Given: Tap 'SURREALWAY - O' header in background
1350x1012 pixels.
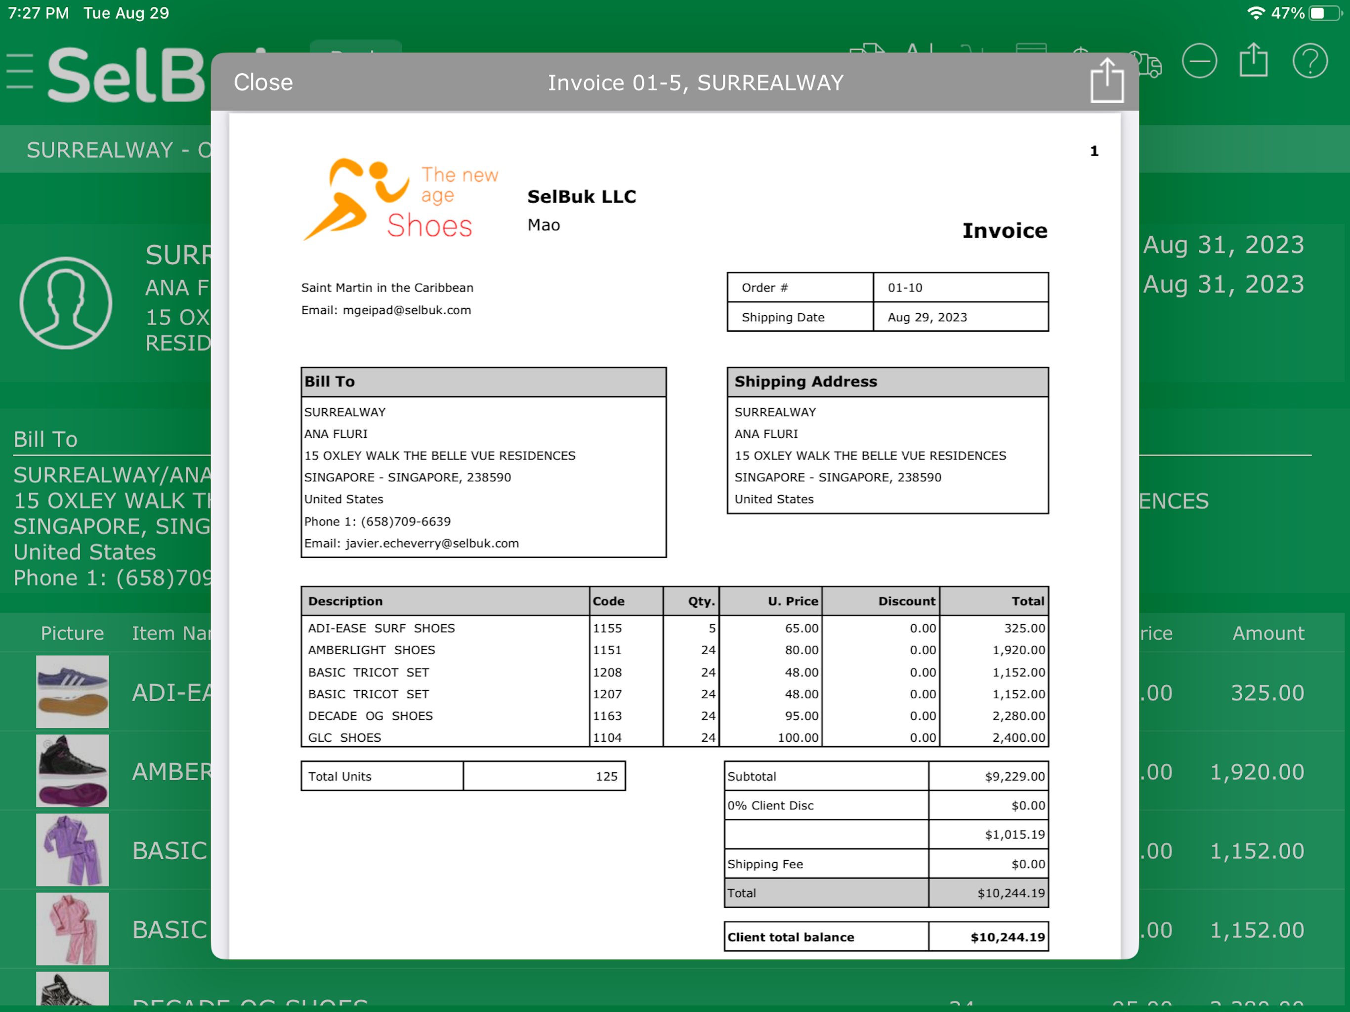Looking at the screenshot, I should tap(119, 150).
